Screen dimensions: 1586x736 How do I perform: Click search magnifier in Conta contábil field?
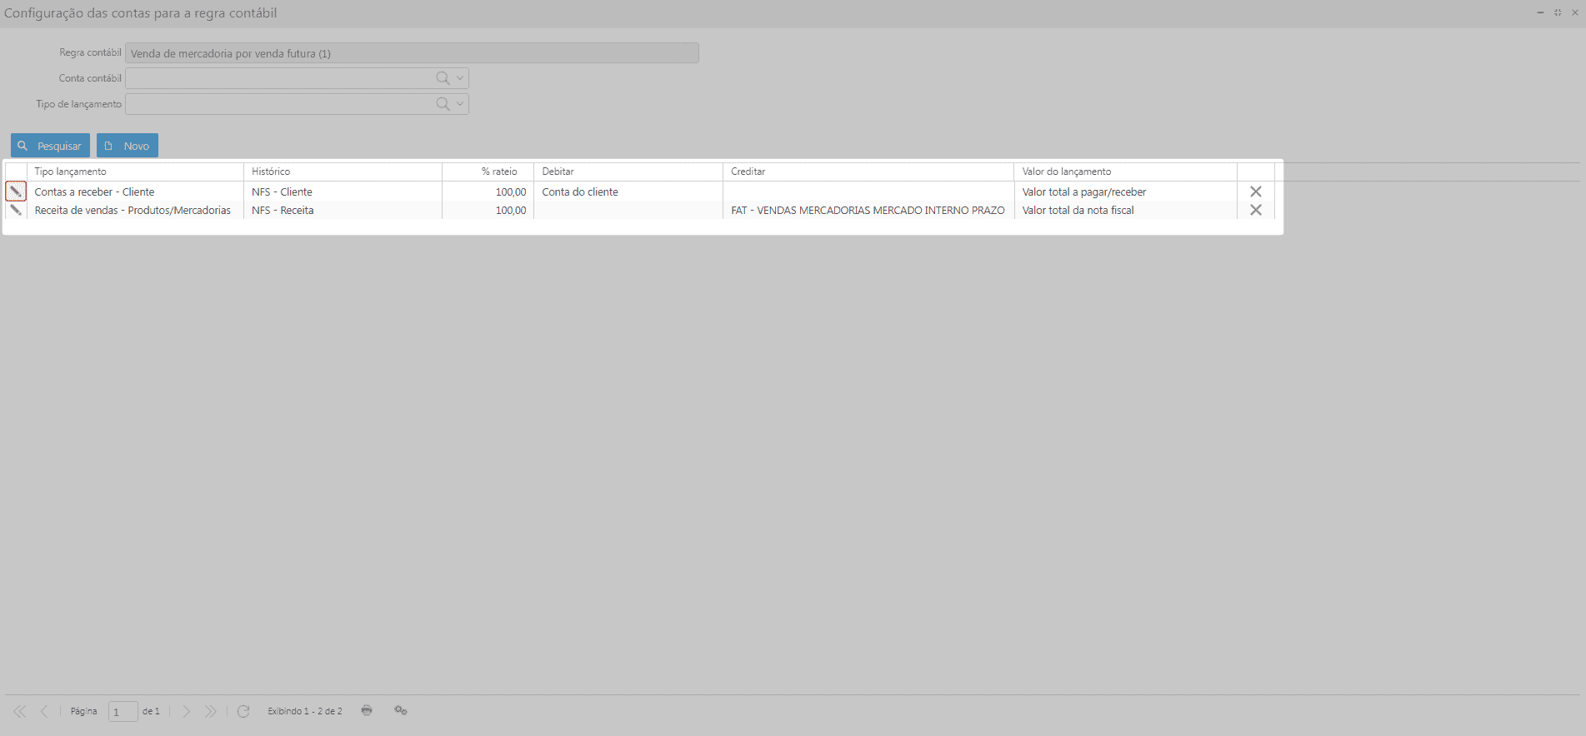coord(443,78)
